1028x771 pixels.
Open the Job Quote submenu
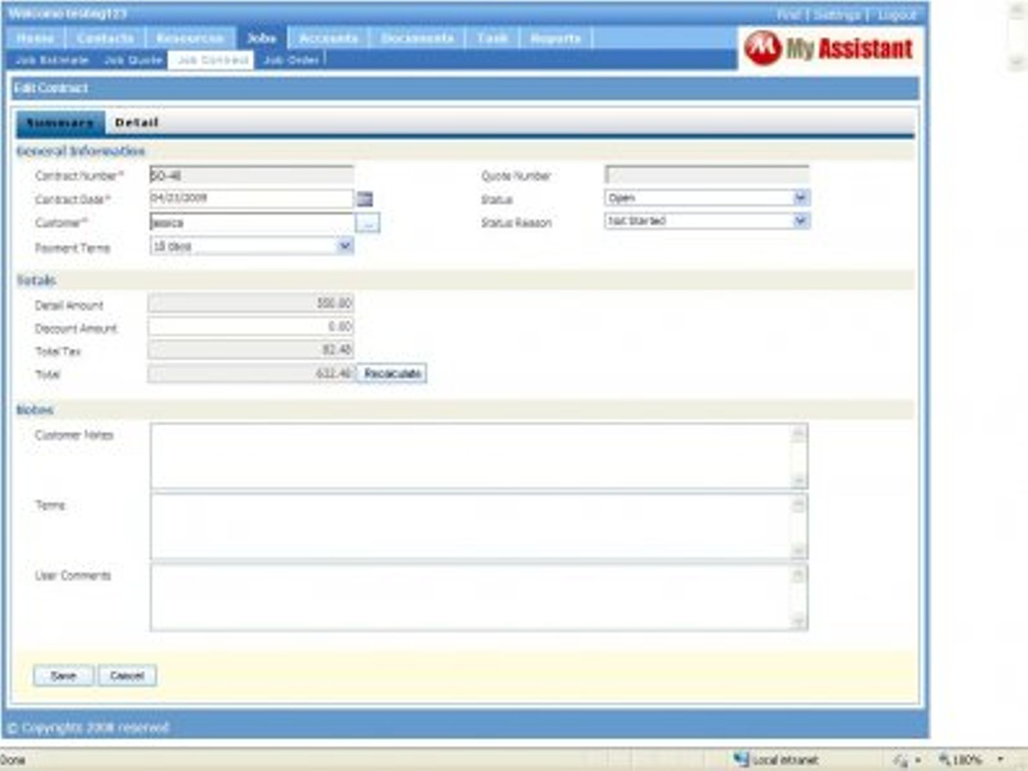133,60
